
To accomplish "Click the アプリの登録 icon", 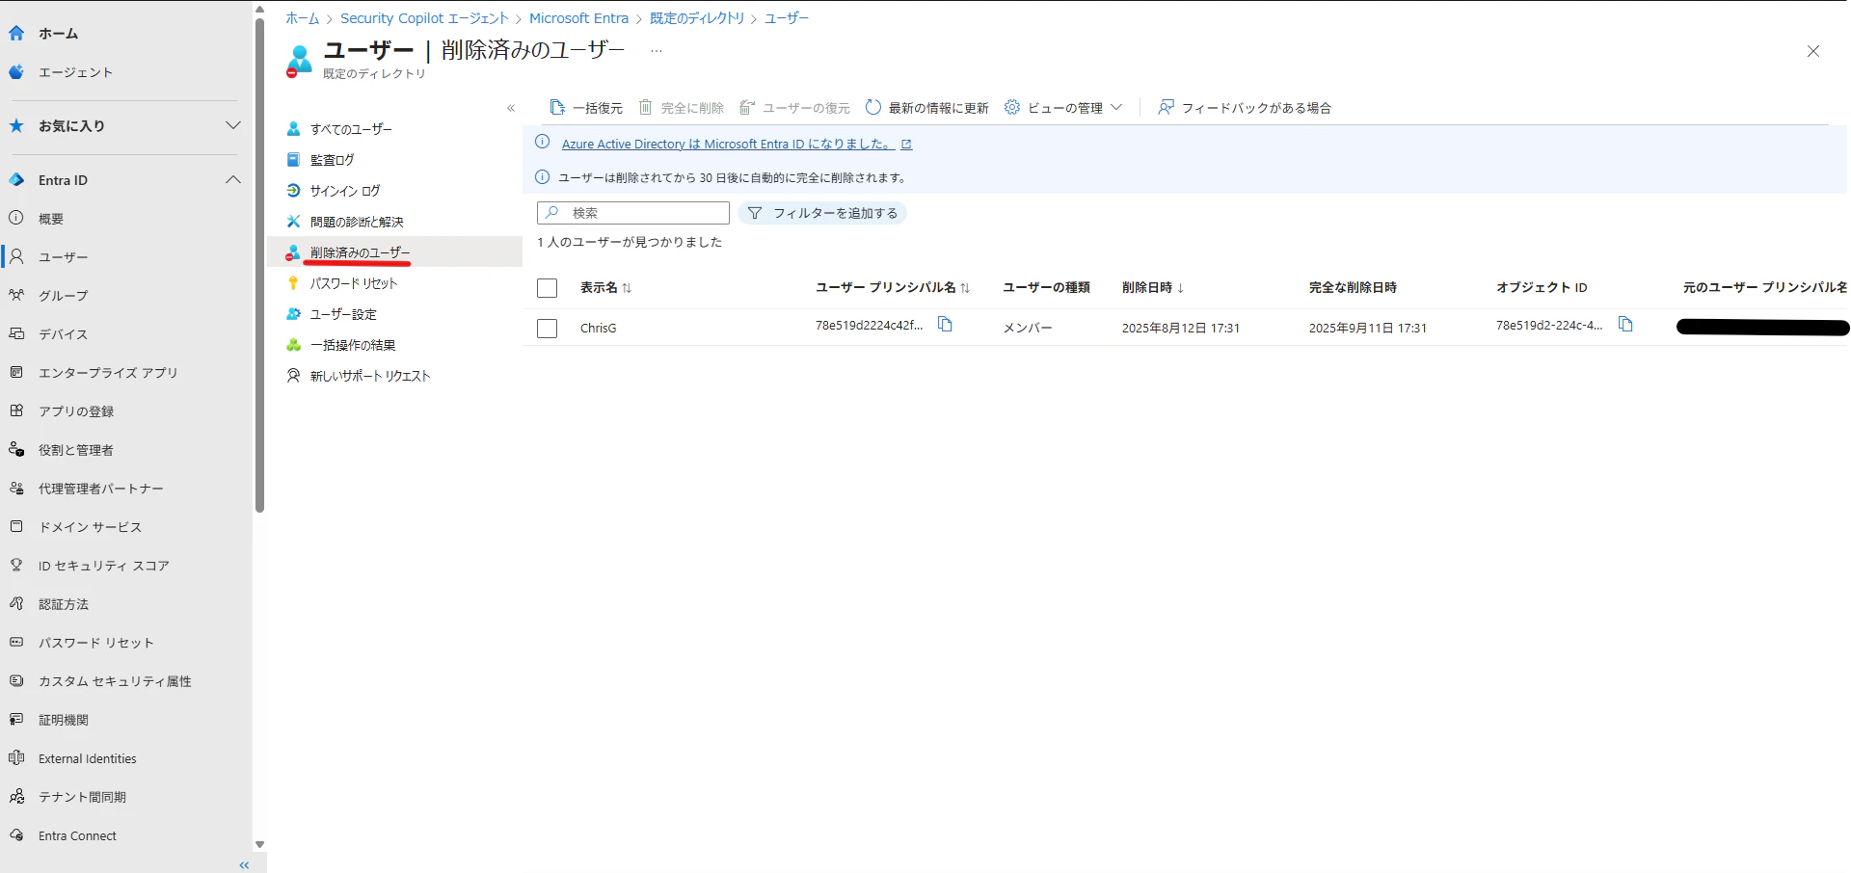I will point(16,410).
